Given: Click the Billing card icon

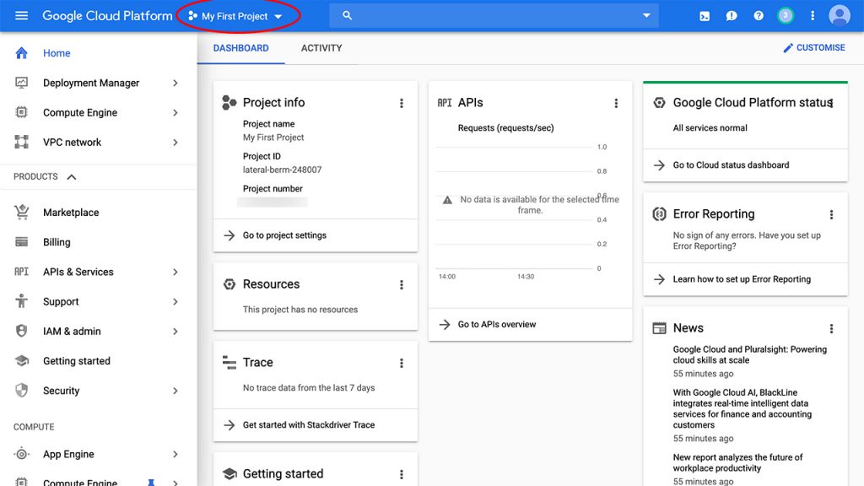Looking at the screenshot, I should coord(21,242).
